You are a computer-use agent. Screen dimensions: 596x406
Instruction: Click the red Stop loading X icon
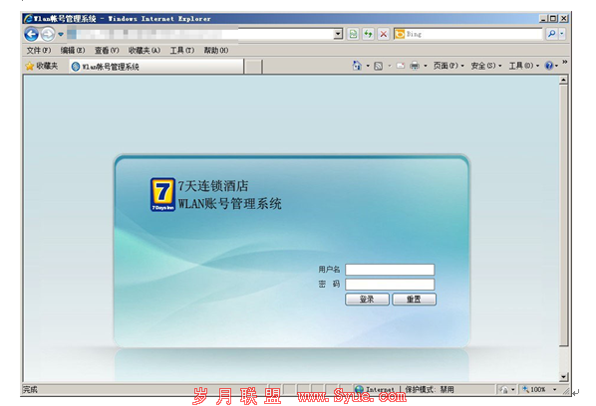pos(384,34)
